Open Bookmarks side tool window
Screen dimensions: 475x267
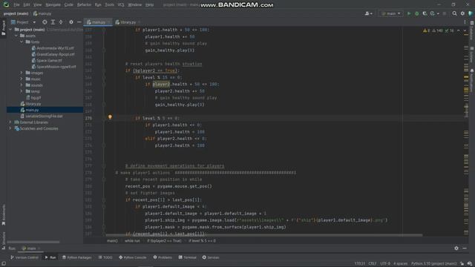point(4,214)
